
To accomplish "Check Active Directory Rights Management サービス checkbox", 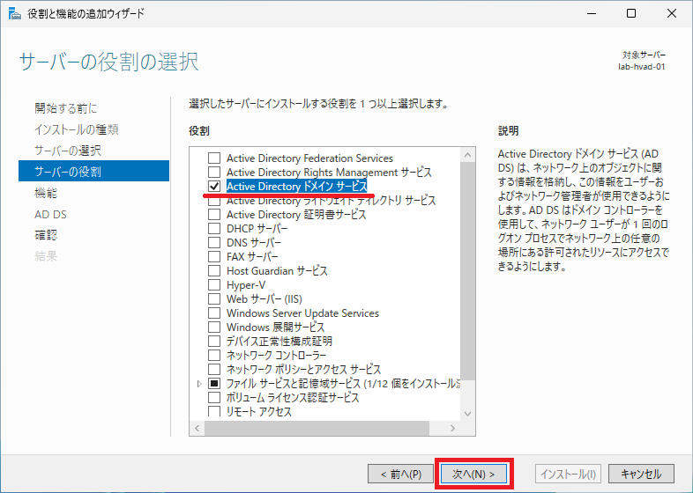I will coord(214,173).
